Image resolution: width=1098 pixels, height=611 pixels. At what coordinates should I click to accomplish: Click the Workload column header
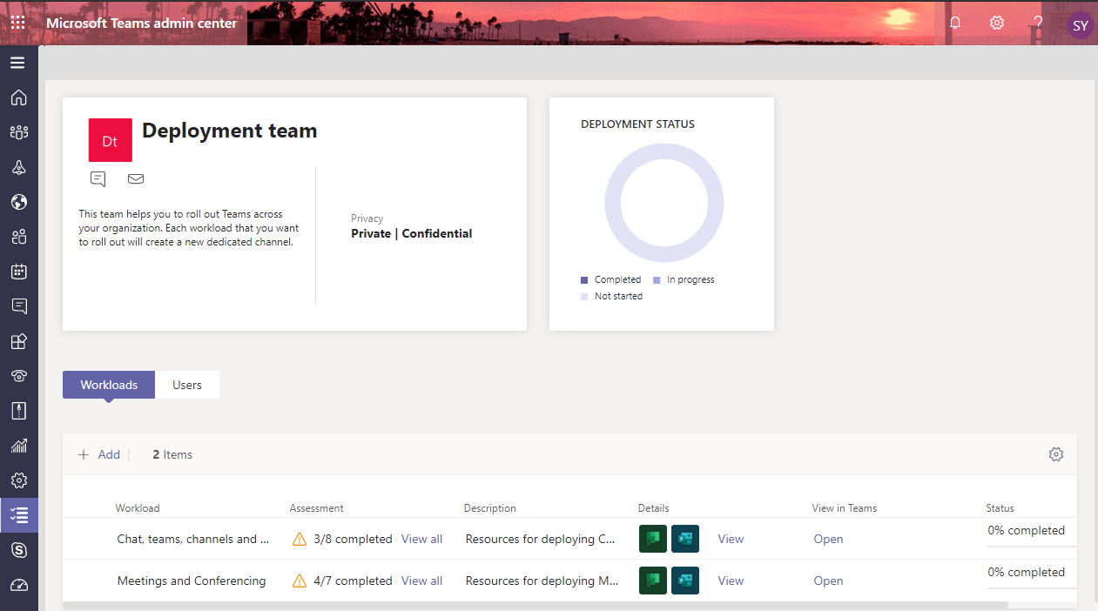click(138, 508)
